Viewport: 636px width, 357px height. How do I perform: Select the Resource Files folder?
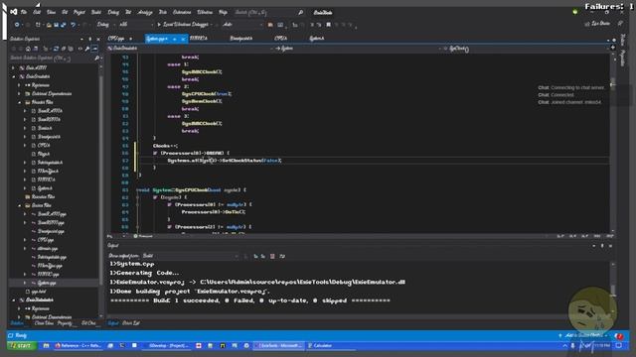pyautogui.click(x=43, y=196)
